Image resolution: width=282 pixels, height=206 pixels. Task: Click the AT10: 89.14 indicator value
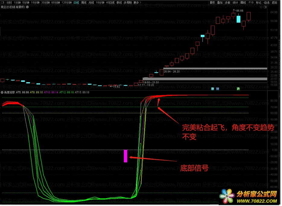click(x=51, y=92)
